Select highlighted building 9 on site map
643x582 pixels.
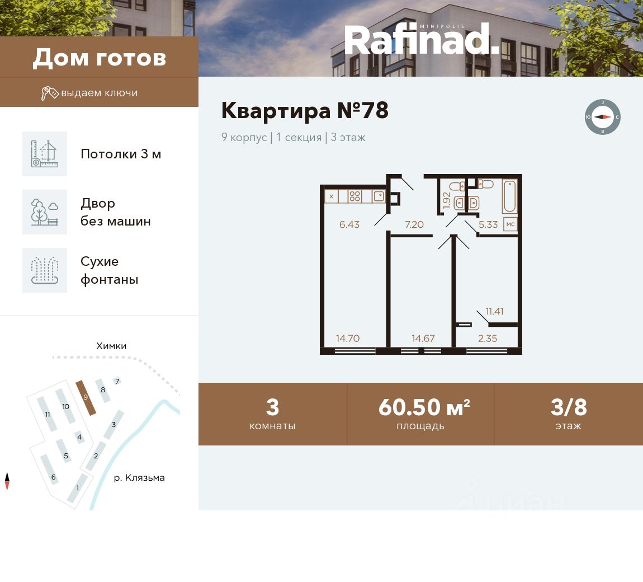click(x=86, y=397)
